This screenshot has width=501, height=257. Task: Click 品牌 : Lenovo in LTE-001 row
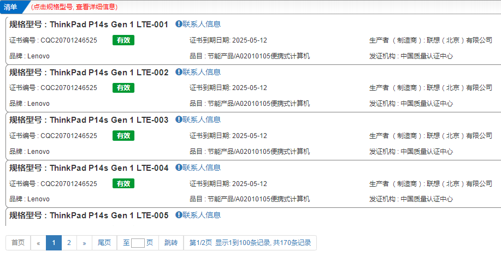pyautogui.click(x=30, y=56)
